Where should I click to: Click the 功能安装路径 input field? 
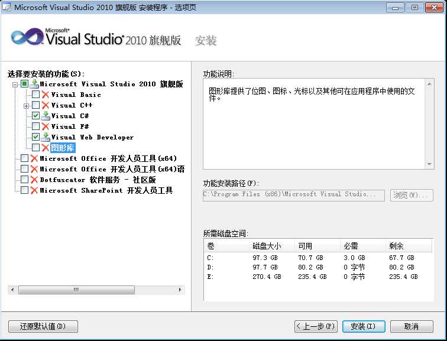[x=294, y=195]
